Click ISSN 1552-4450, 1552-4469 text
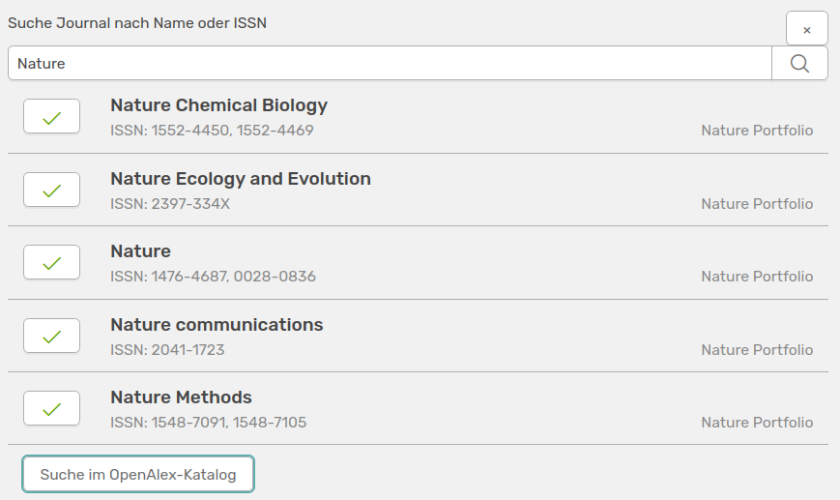The width and height of the screenshot is (840, 500). pos(212,130)
